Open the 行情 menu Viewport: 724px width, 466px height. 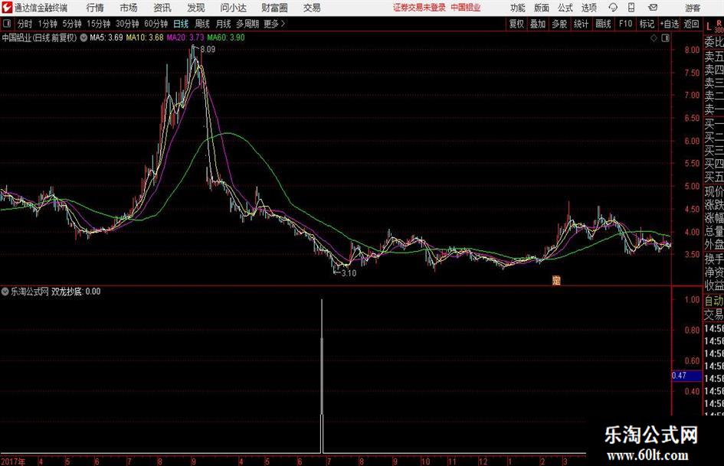(95, 8)
